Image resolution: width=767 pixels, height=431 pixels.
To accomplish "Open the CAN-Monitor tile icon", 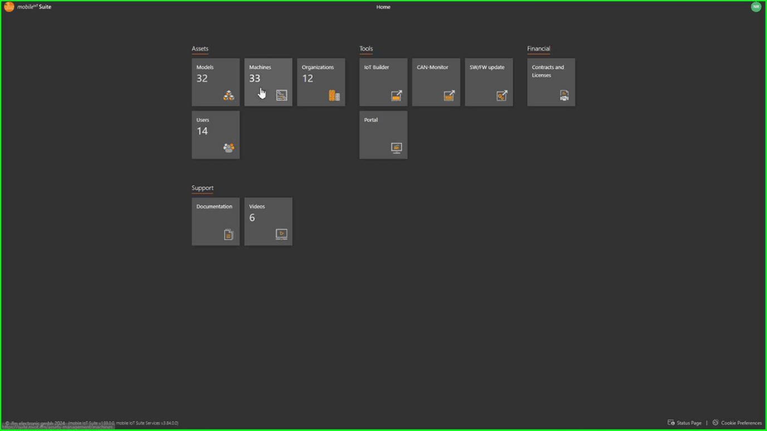I will point(449,96).
